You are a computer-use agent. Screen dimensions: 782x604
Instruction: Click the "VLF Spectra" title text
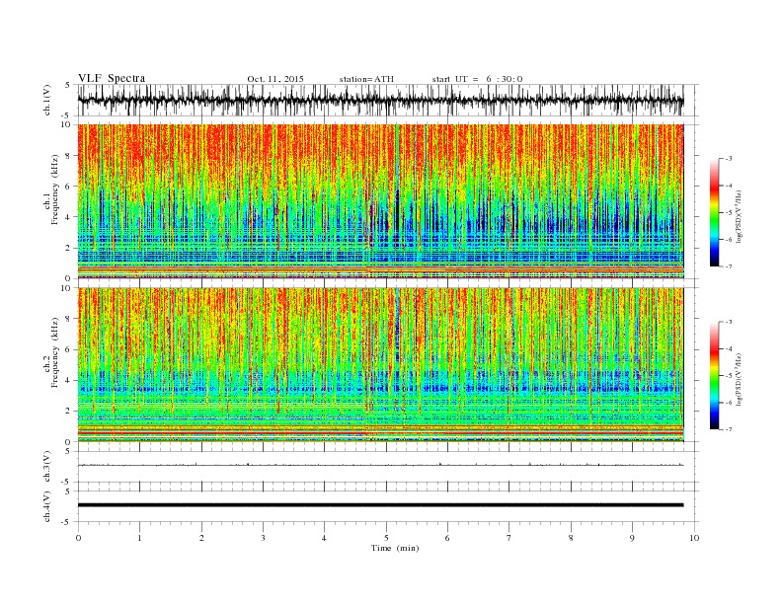112,78
